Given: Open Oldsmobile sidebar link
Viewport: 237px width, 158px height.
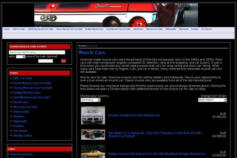Looking at the screenshot, I should click(21, 112).
